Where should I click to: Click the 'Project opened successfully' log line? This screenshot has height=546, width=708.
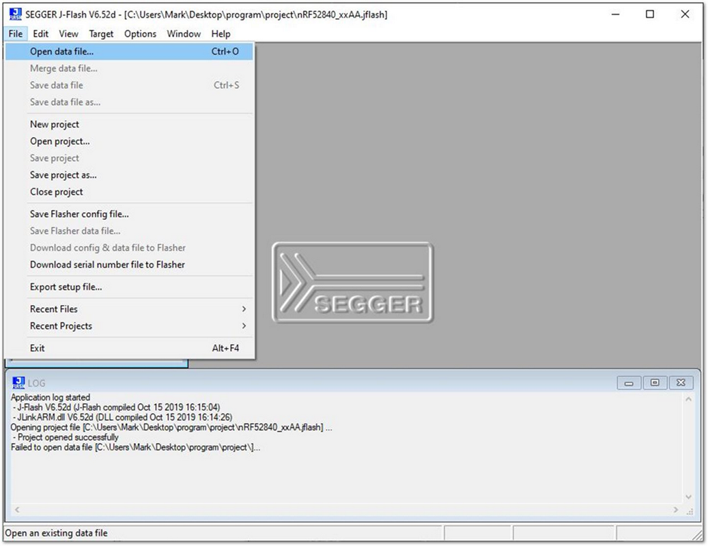click(x=66, y=437)
